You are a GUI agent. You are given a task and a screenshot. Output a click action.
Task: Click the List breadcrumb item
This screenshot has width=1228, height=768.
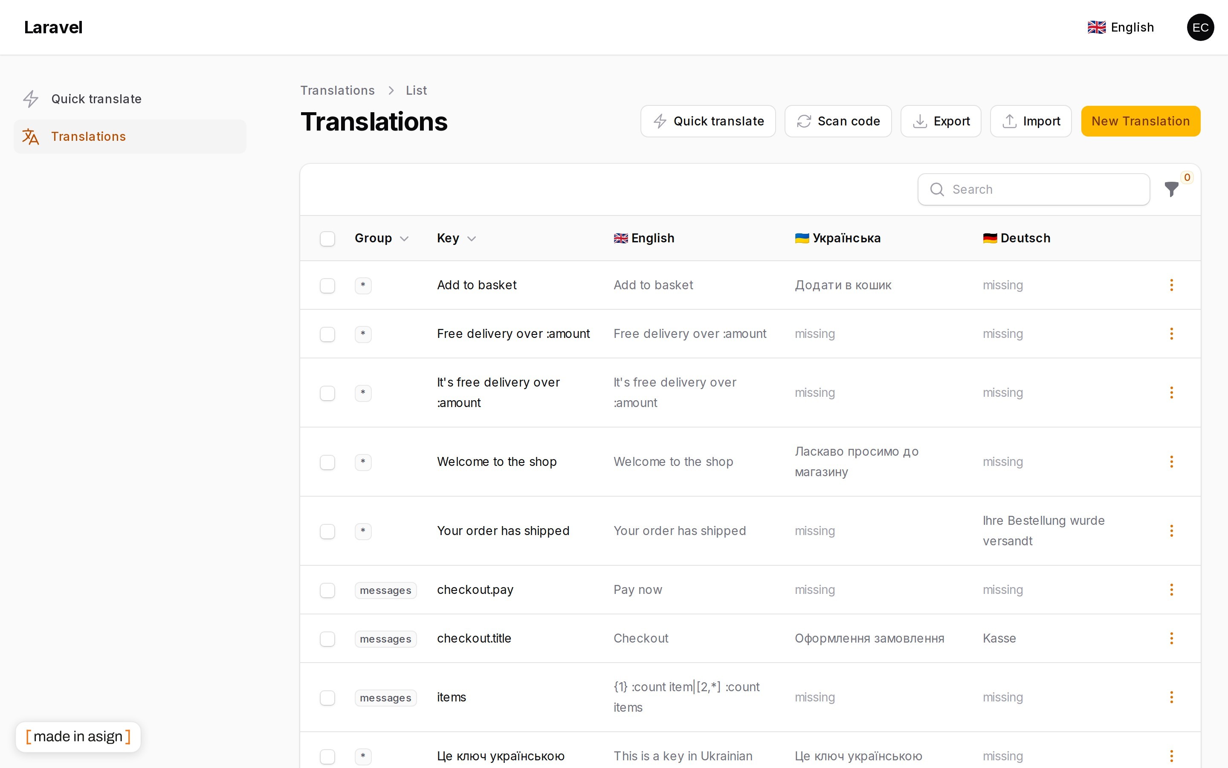416,90
